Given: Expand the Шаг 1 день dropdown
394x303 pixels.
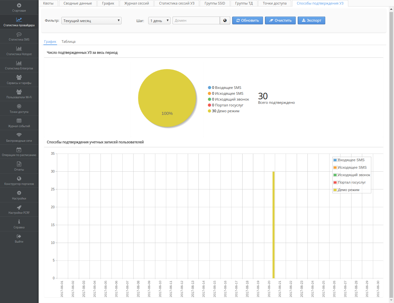Looking at the screenshot, I should coord(159,21).
